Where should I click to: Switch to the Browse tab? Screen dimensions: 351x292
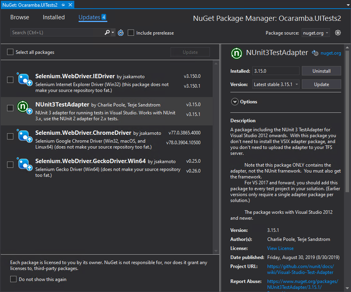20,17
